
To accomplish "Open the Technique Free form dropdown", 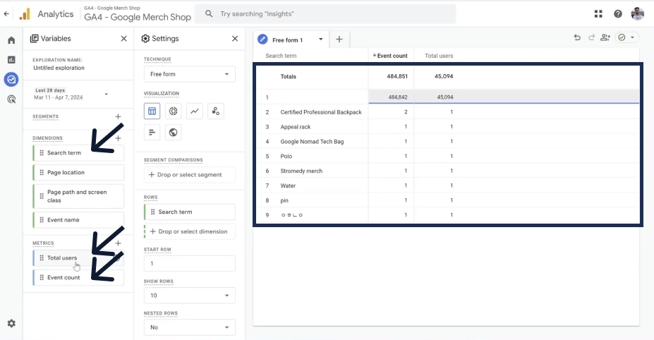I will [189, 74].
